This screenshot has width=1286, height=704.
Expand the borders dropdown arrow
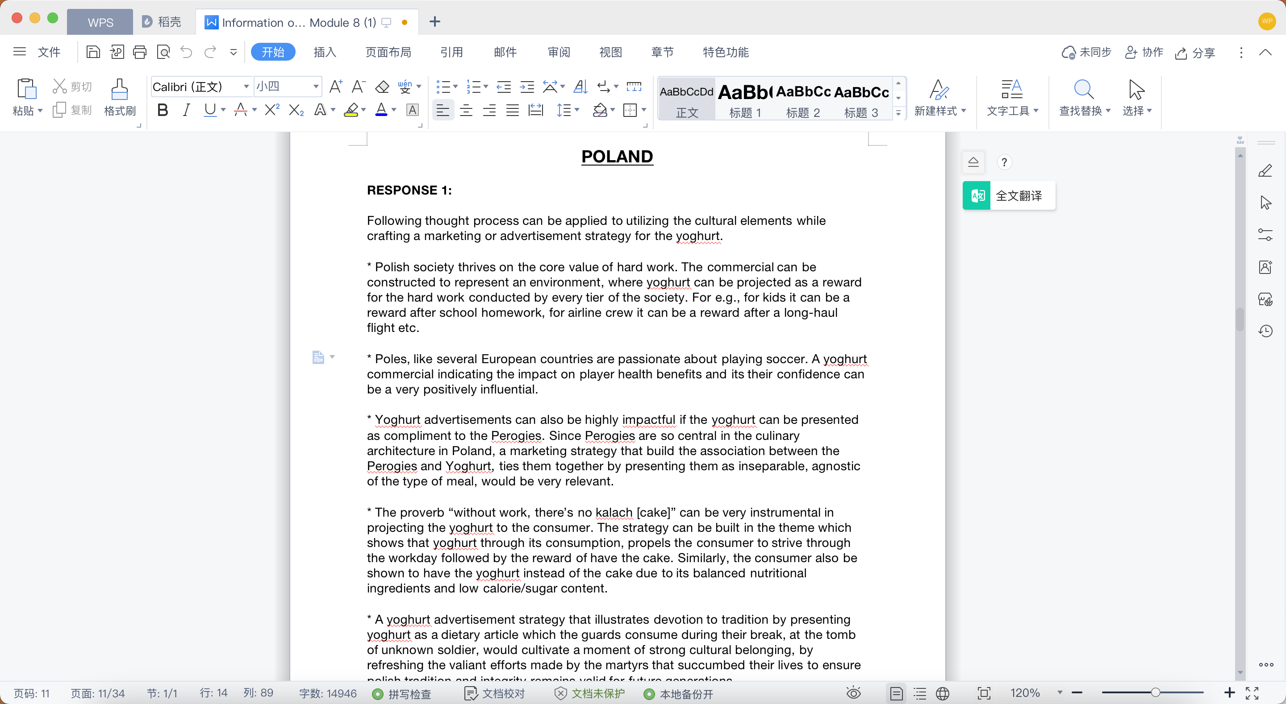click(x=644, y=110)
